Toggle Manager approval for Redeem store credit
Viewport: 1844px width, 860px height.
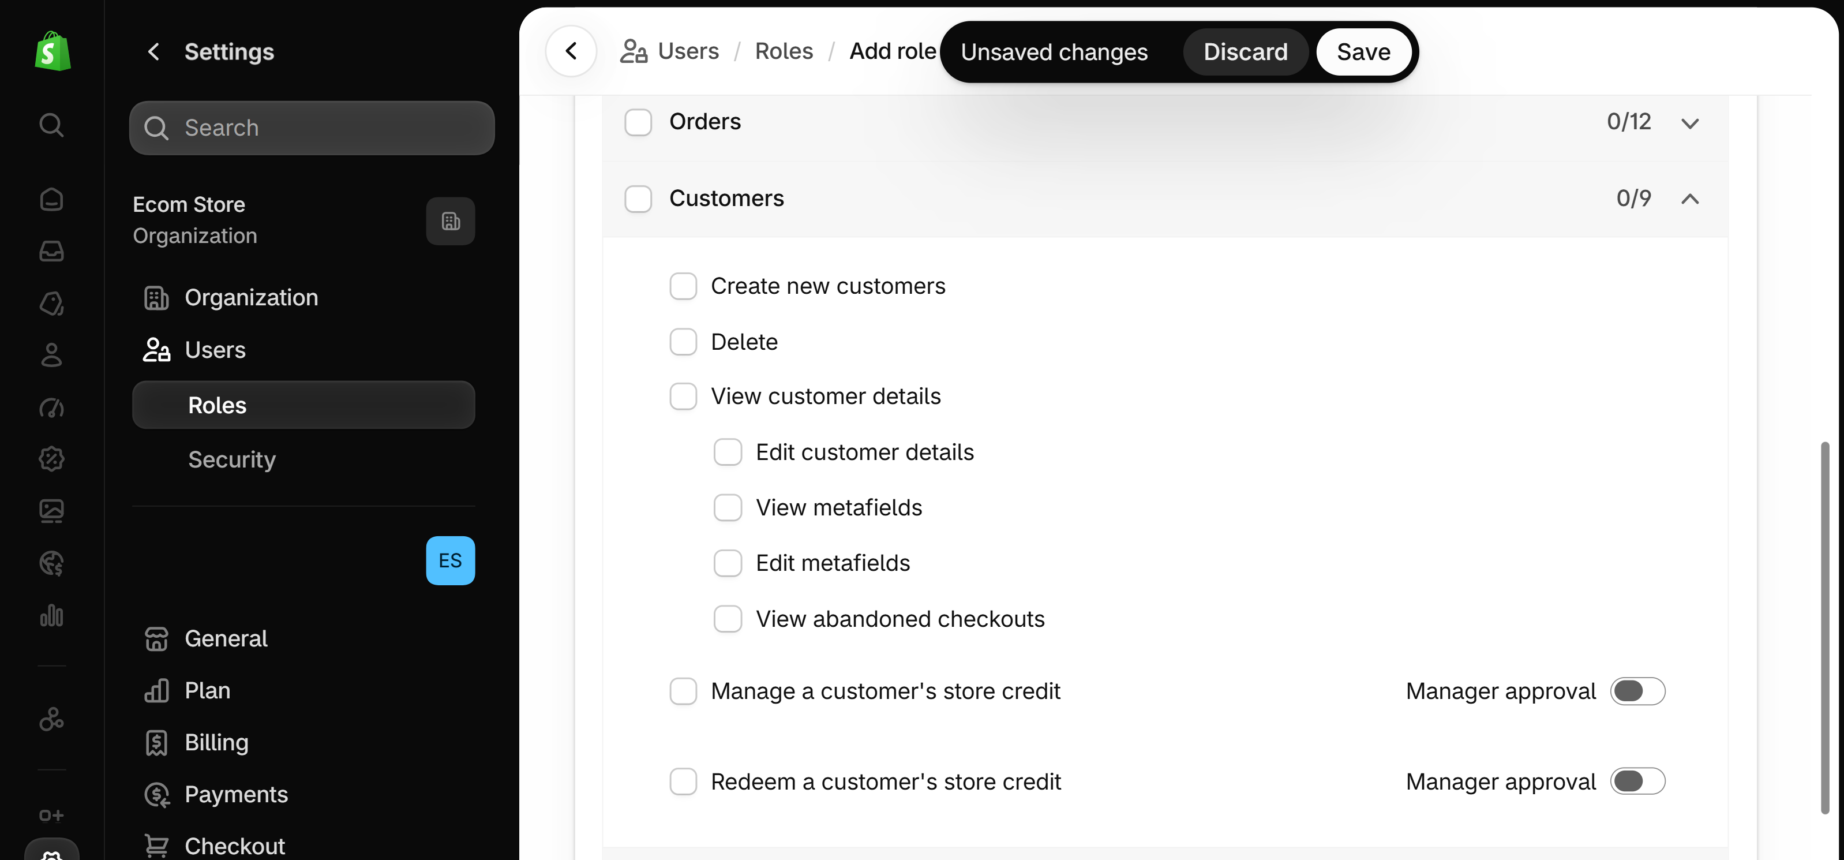1638,782
